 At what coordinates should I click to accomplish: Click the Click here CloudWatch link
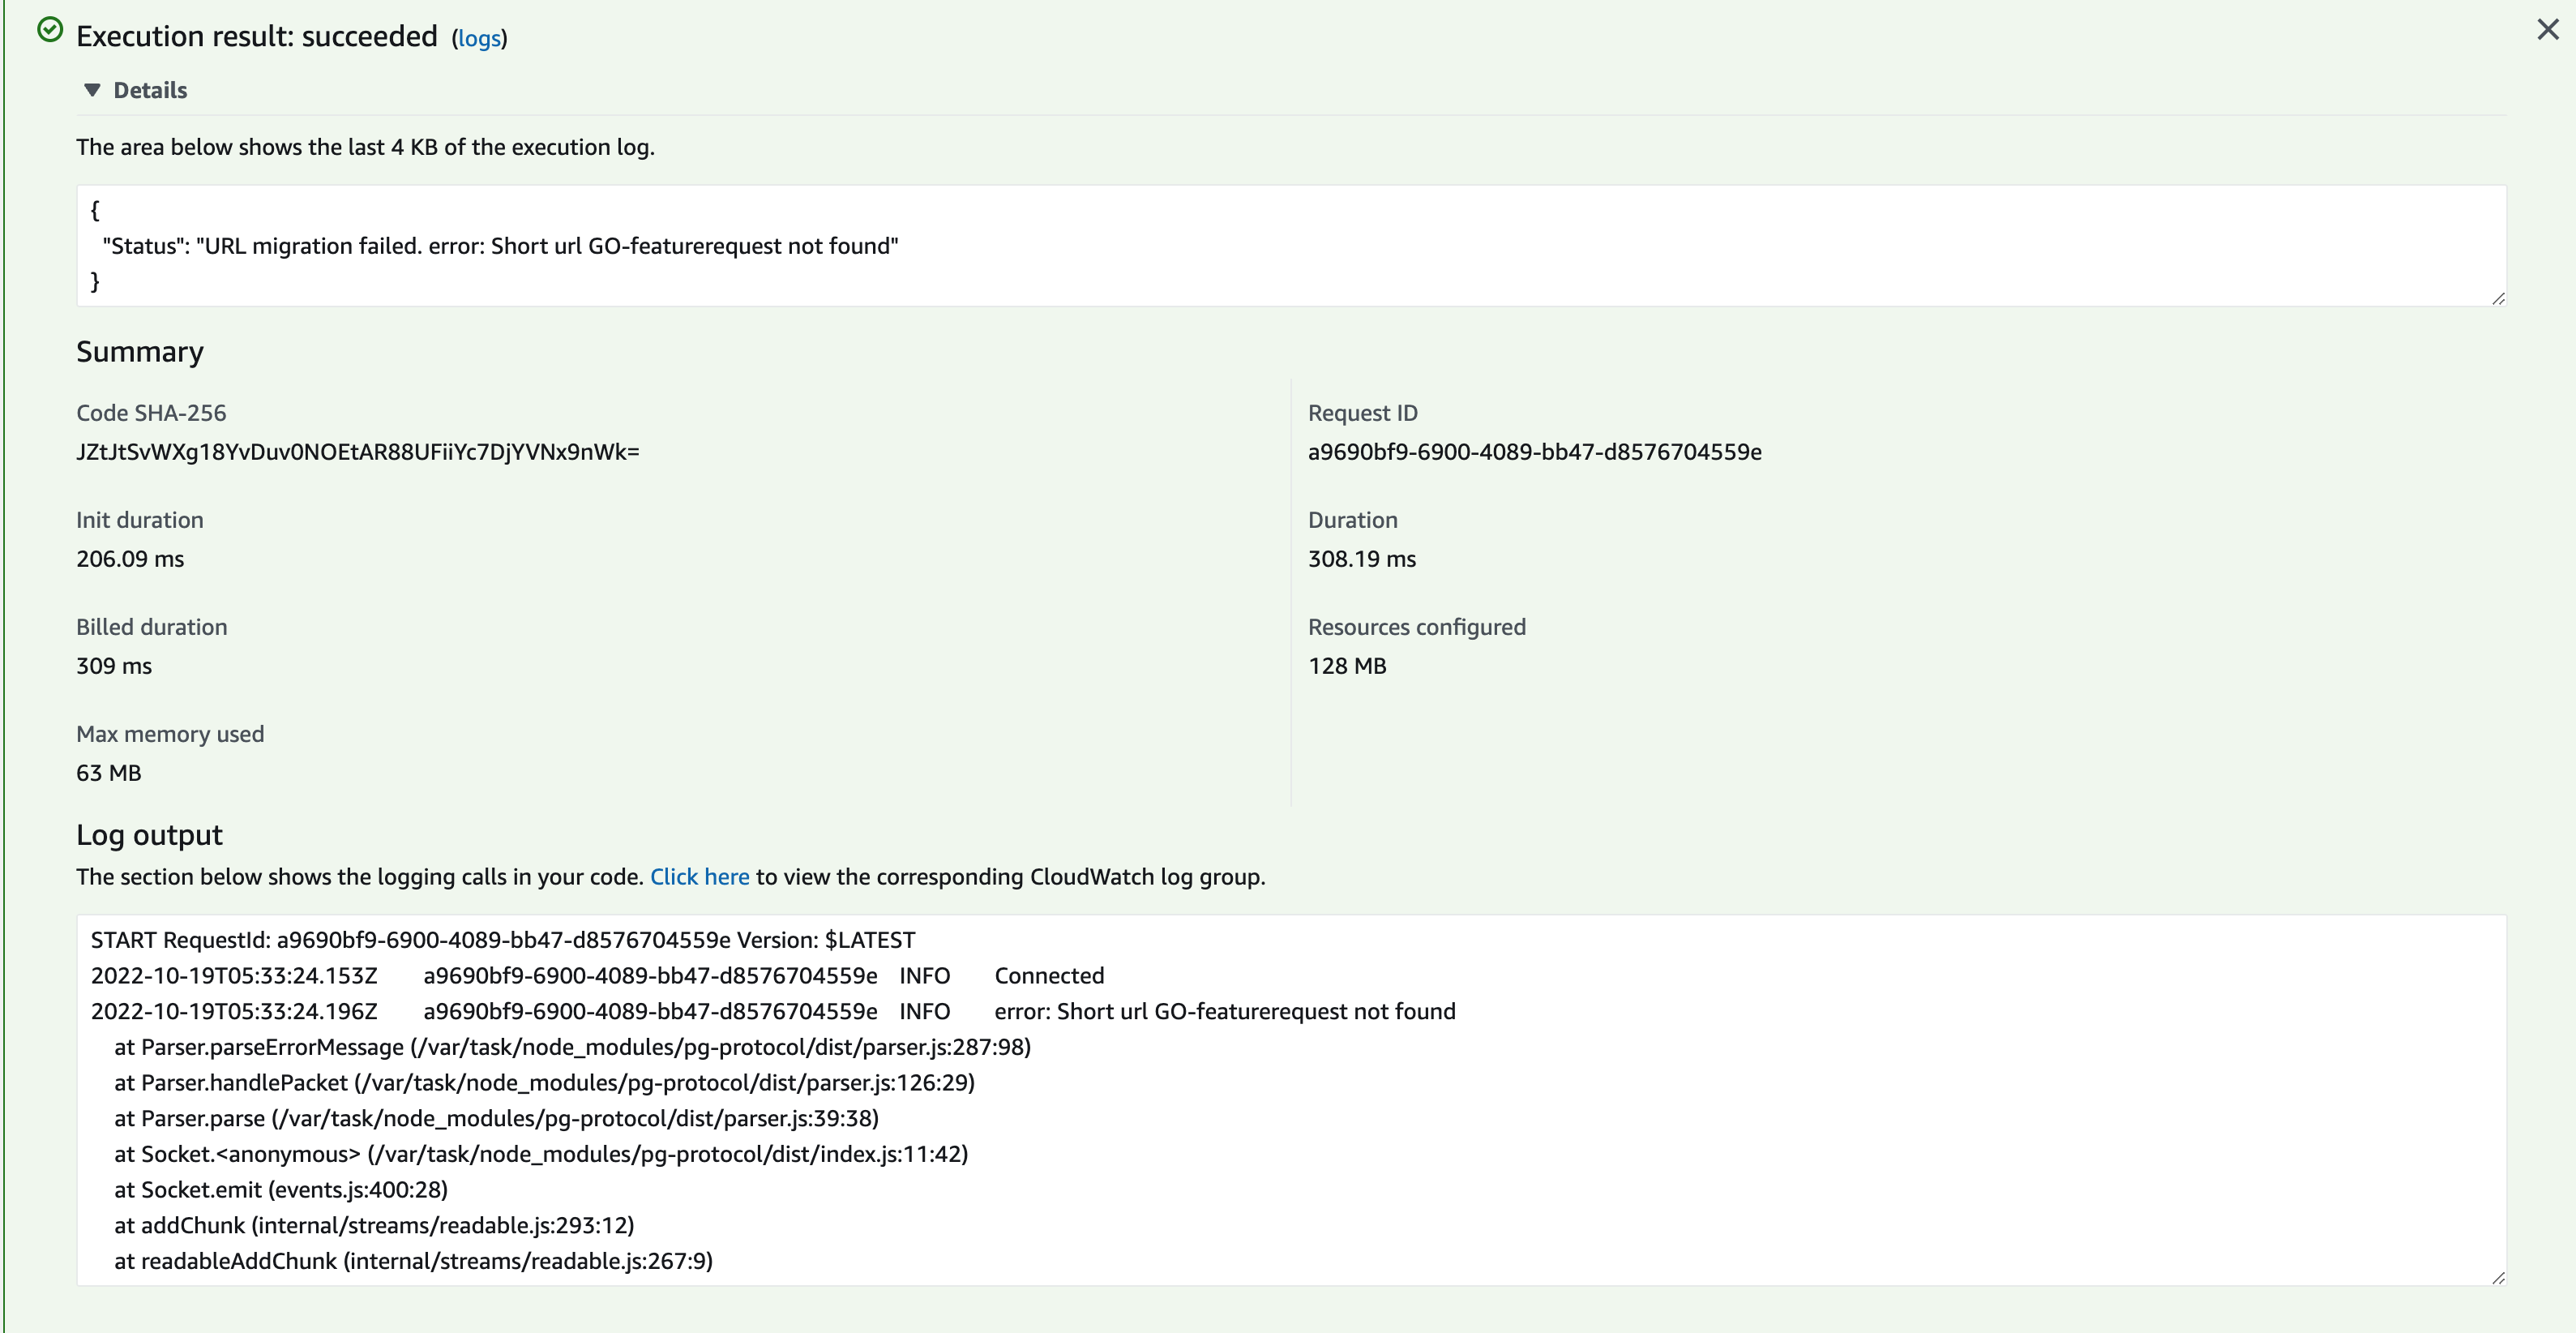point(699,877)
